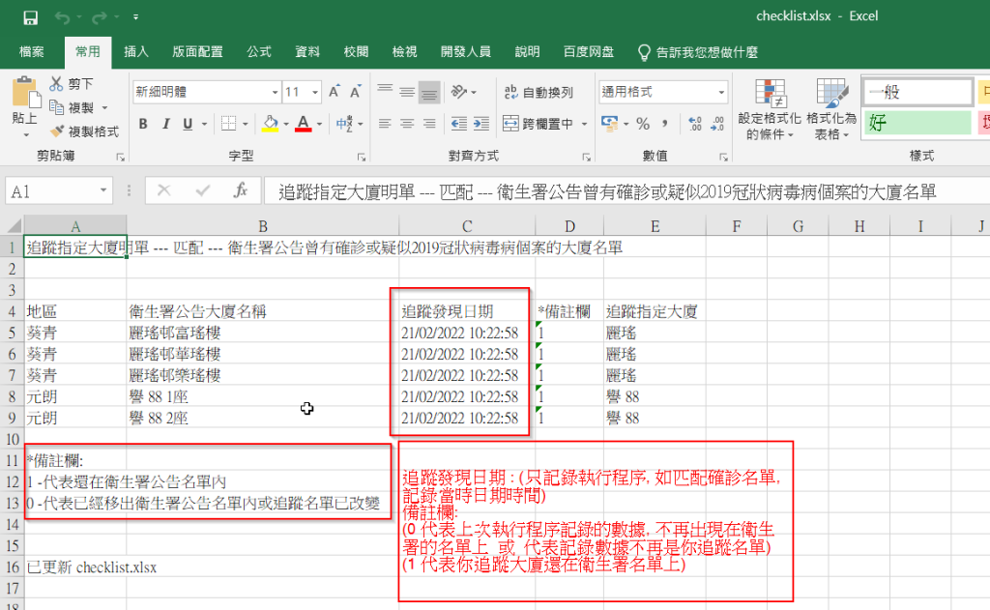Click the Insert Function fx icon
Viewport: 990px width, 610px height.
[x=241, y=191]
